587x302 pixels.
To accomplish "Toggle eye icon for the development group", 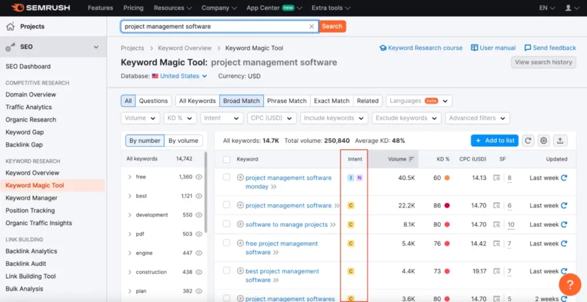I will 199,215.
